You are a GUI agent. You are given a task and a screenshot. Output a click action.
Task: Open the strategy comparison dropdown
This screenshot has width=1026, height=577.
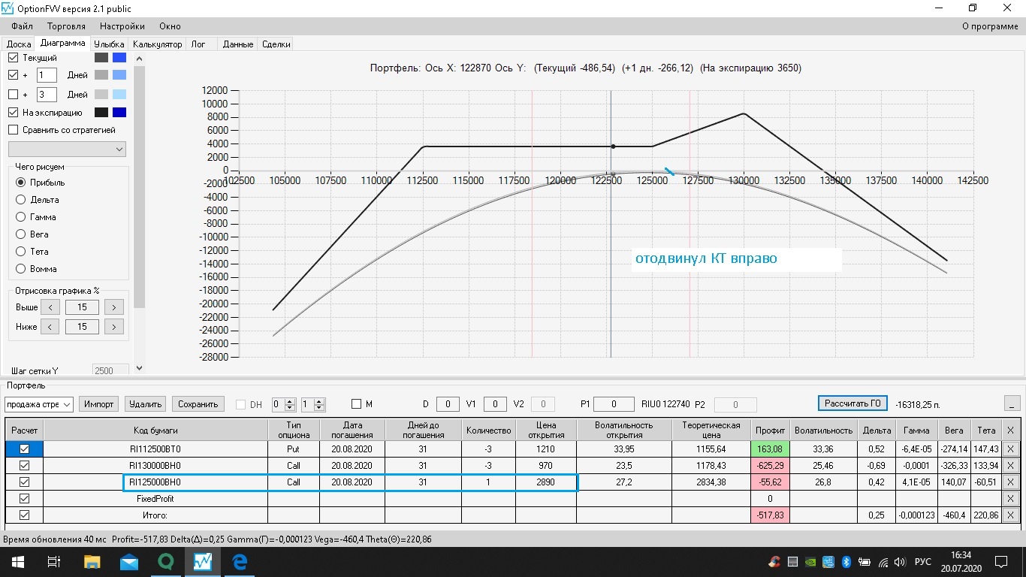click(67, 150)
